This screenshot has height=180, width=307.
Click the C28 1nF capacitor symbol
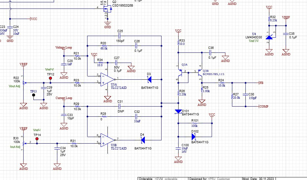pos(64,65)
